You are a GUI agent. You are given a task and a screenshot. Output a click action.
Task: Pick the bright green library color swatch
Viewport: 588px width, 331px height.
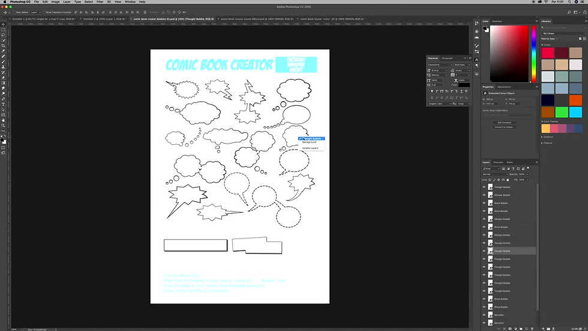click(x=561, y=112)
